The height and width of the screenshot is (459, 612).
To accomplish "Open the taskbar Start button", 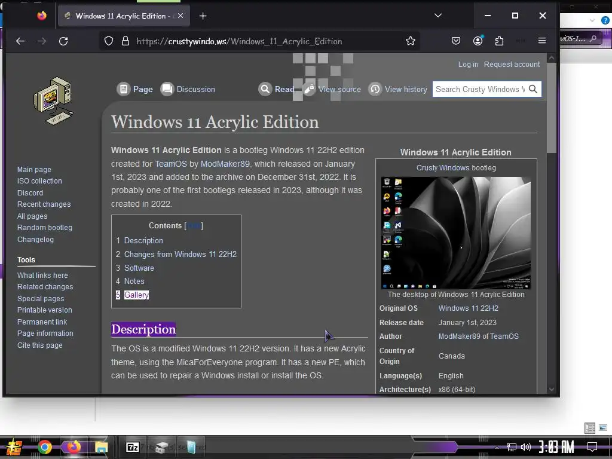I will [14, 447].
